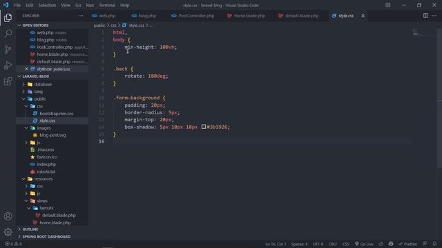Viewport: 442px width, 248px height.
Task: Click the Prettier status bar item
Action: [x=407, y=244]
